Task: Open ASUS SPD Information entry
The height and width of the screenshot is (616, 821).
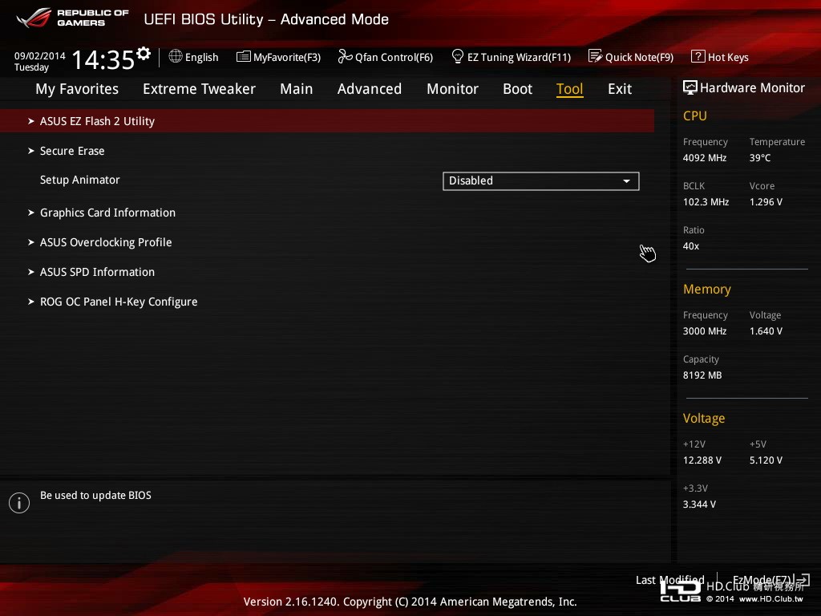Action: [97, 272]
